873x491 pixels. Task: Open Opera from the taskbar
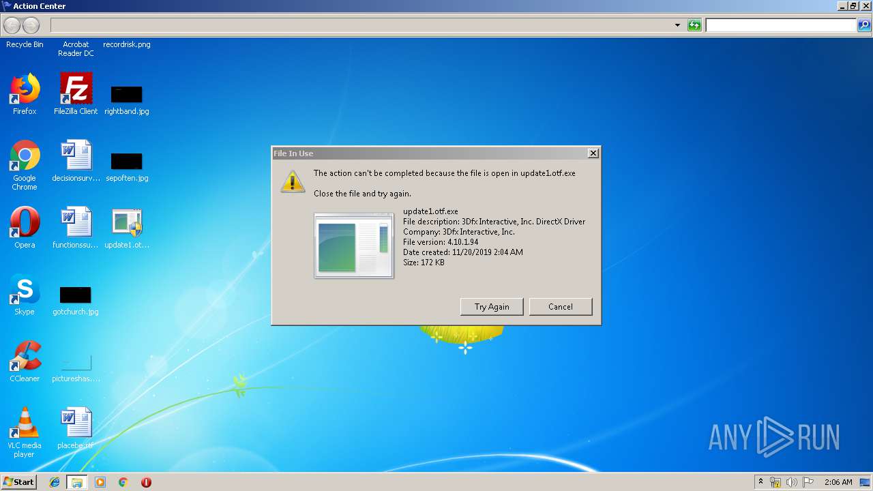[x=146, y=482]
